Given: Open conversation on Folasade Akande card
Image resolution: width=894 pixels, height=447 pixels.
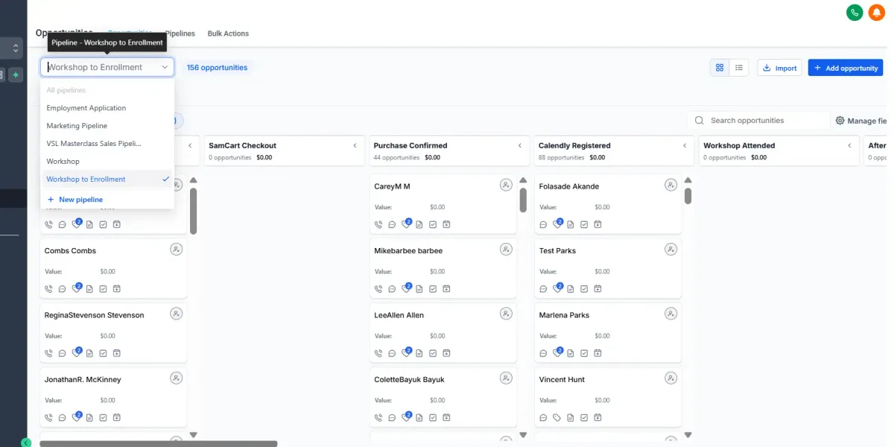Looking at the screenshot, I should tap(544, 224).
